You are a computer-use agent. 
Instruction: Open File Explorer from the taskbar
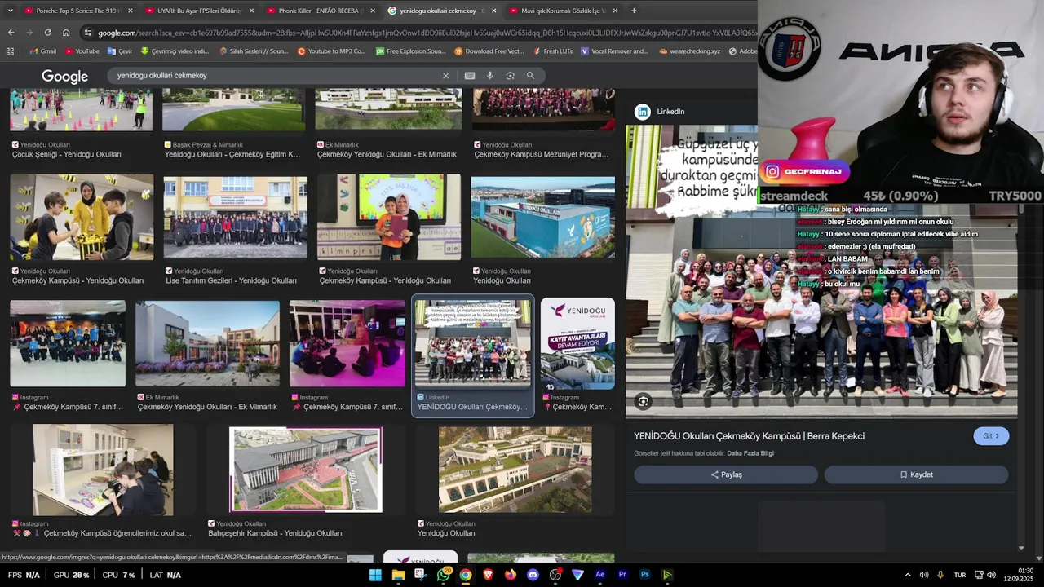[398, 575]
